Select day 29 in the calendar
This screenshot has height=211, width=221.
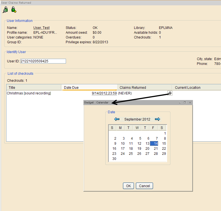162,154
